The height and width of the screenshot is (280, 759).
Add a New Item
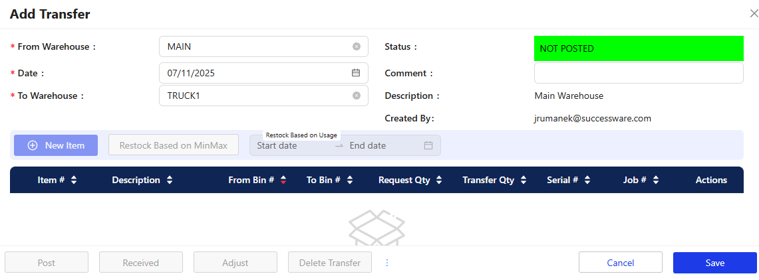(56, 145)
